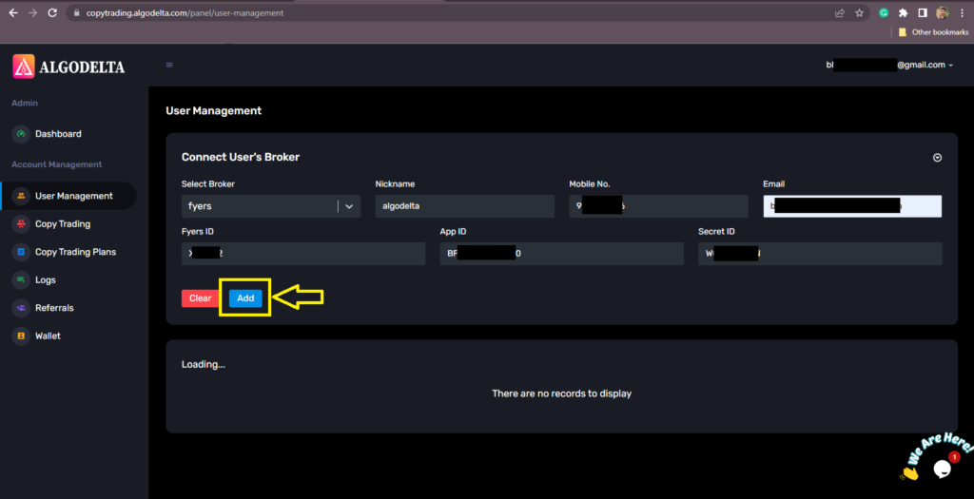This screenshot has height=499, width=974.
Task: Click the Grammarly extension icon
Action: [x=884, y=13]
